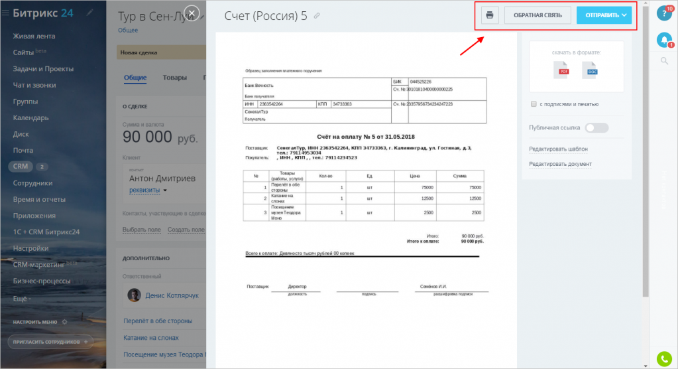Open Почта in the sidebar
Screen dimensions: 678x369
(23, 150)
